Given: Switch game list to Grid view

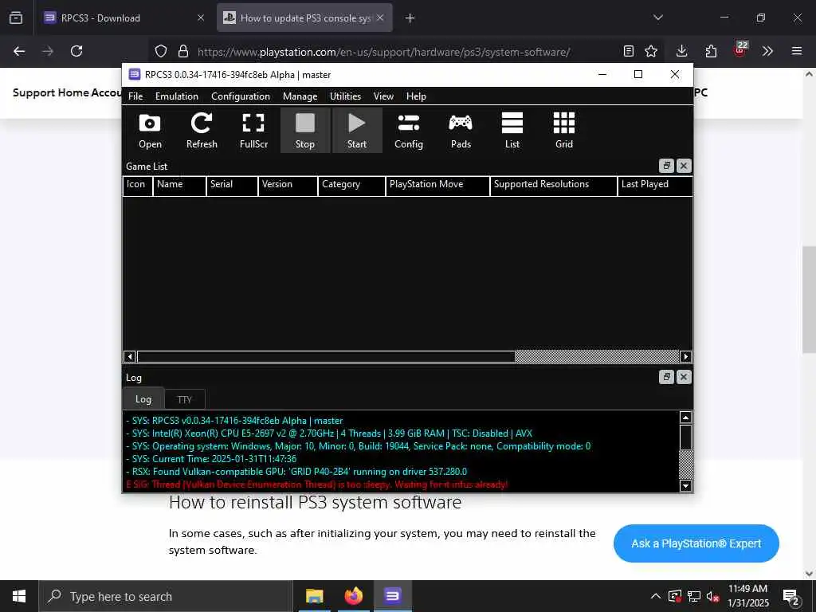Looking at the screenshot, I should [564, 131].
